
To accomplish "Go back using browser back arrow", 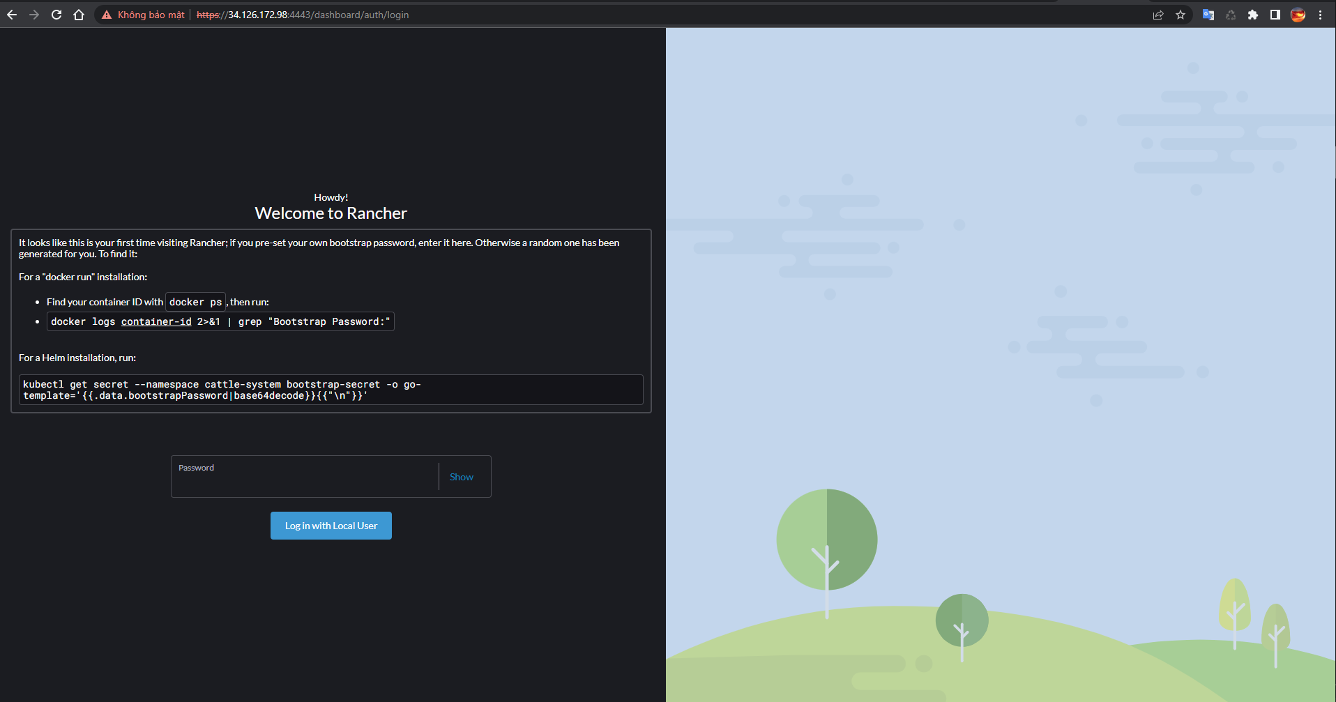I will [12, 15].
